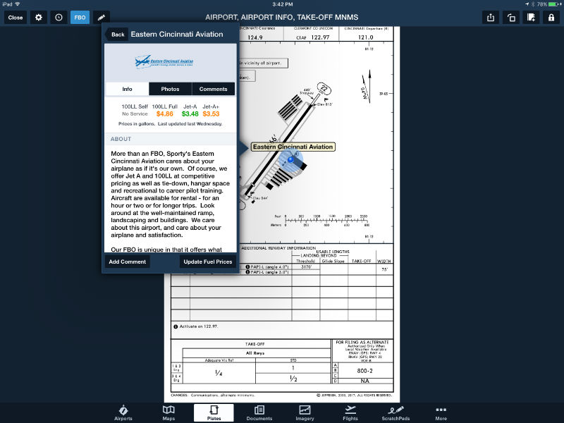The image size is (564, 423).
Task: Tap the 121.0 departure frequency on plate
Action: coord(365,37)
